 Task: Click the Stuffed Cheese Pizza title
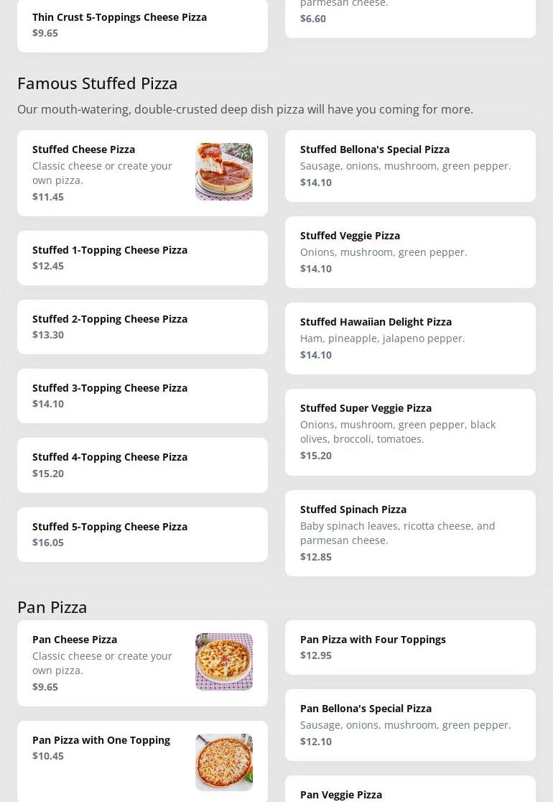83,149
